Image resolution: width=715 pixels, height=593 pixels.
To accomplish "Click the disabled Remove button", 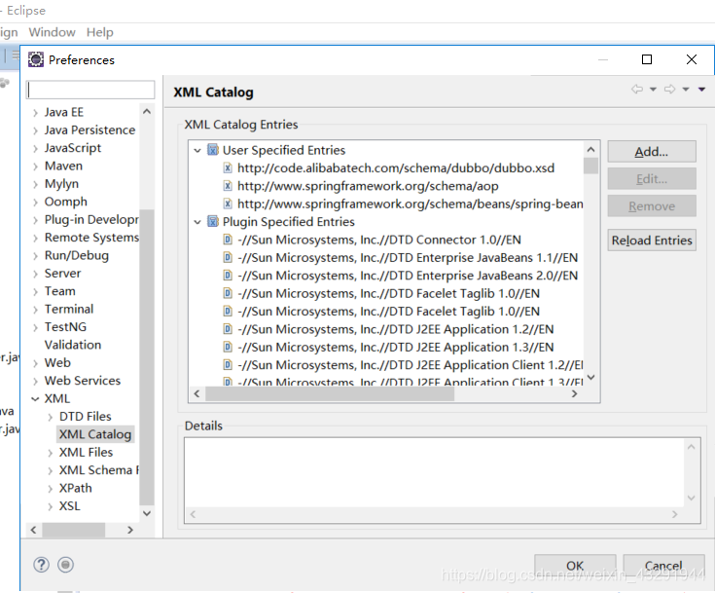I will [652, 205].
